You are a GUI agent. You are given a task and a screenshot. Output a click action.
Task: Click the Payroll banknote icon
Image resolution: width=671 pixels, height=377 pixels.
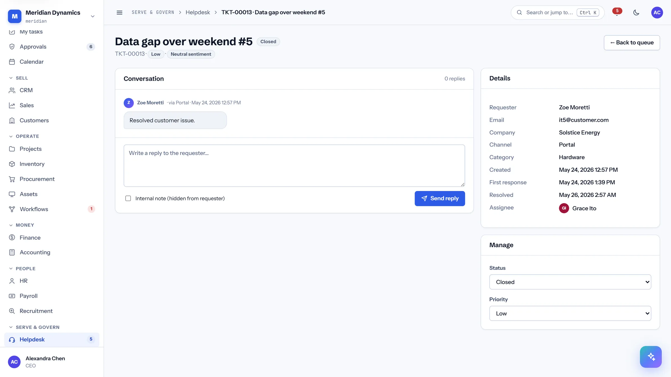pos(12,296)
